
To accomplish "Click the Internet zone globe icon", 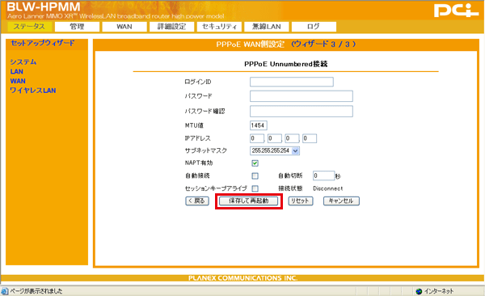I will [419, 291].
